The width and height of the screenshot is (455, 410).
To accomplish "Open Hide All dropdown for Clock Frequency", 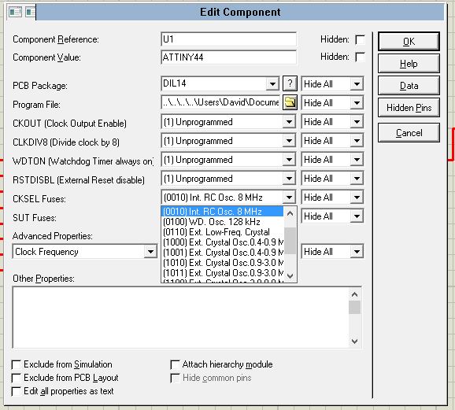I will [357, 252].
